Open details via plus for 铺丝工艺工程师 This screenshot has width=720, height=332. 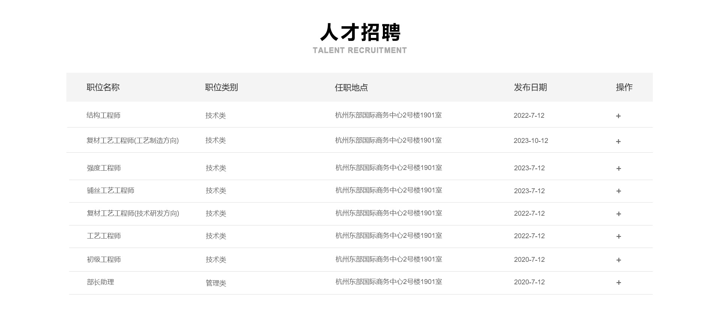(x=619, y=191)
